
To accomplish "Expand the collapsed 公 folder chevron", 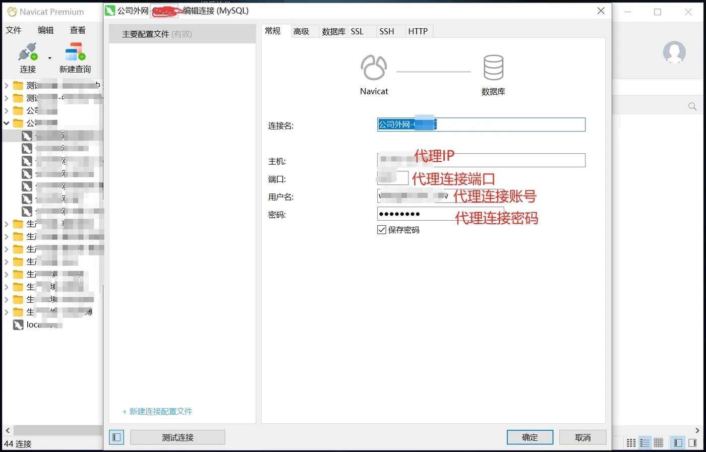I will click(7, 110).
